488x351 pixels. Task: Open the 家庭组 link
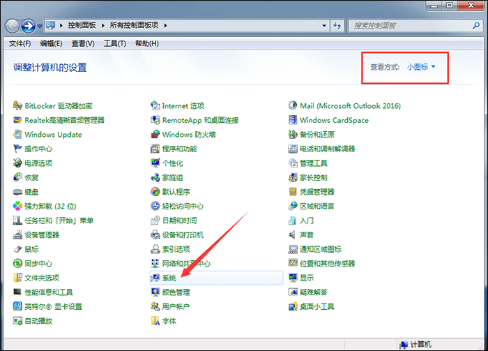(x=172, y=177)
